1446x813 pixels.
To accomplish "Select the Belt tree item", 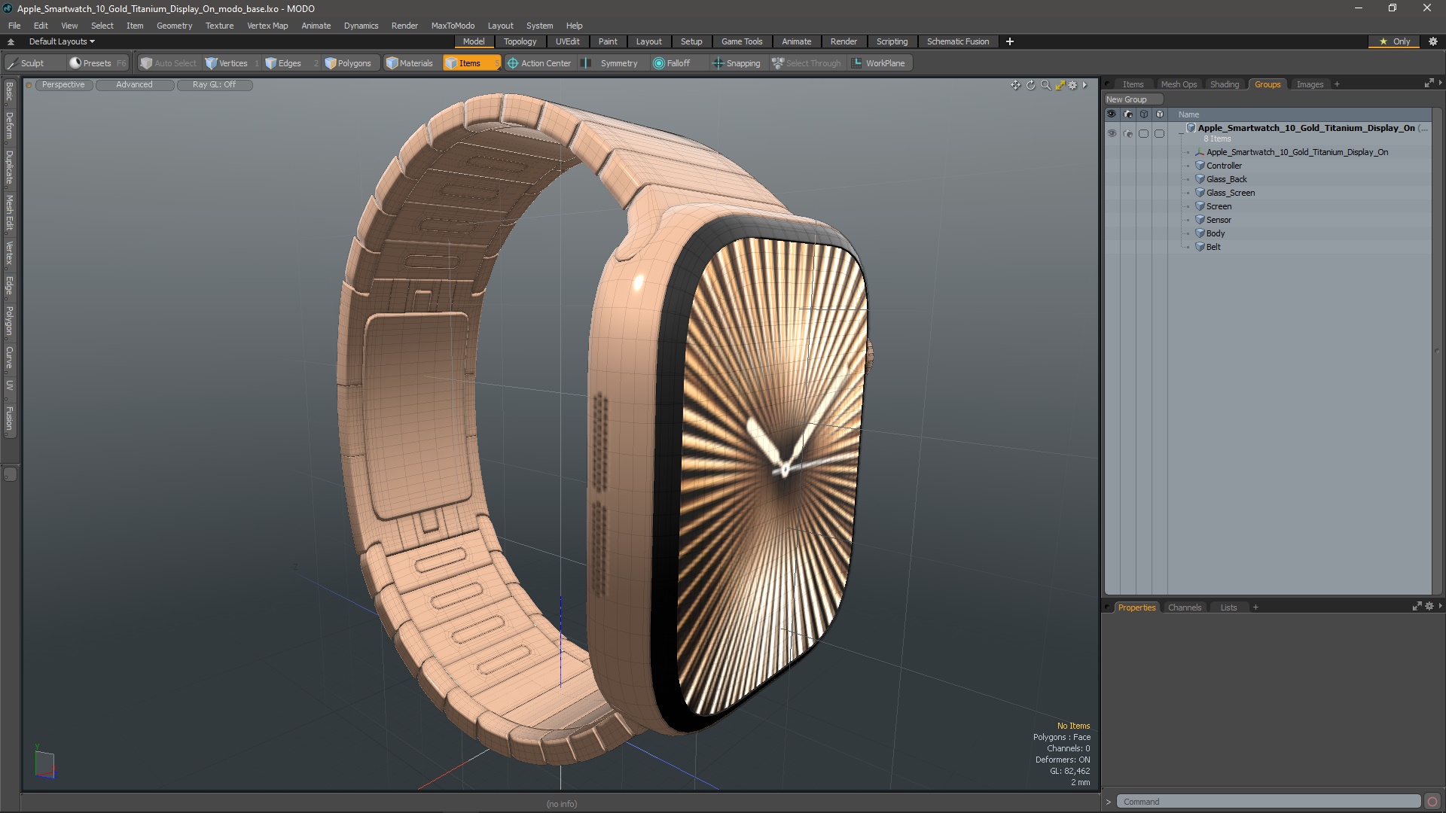I will point(1213,247).
